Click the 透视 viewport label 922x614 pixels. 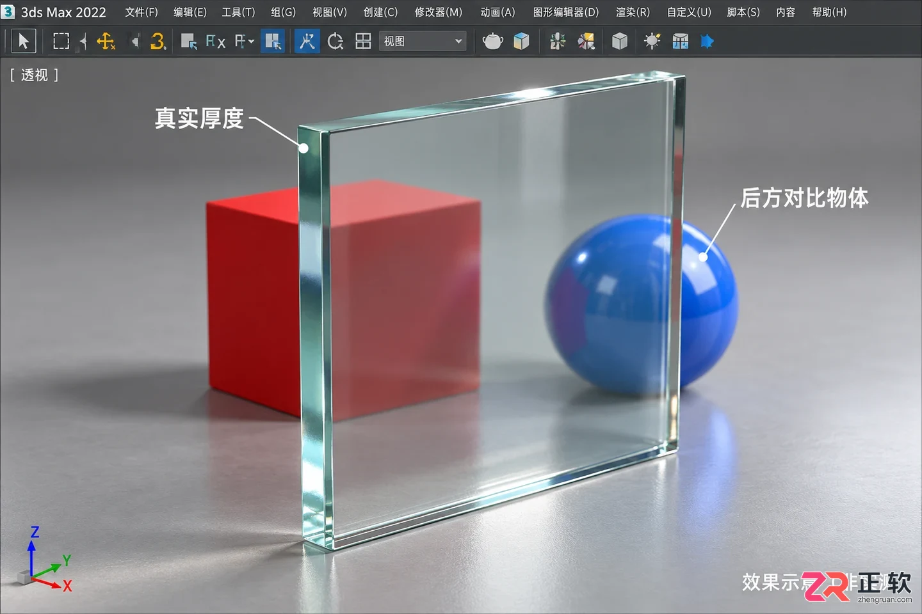[x=35, y=75]
